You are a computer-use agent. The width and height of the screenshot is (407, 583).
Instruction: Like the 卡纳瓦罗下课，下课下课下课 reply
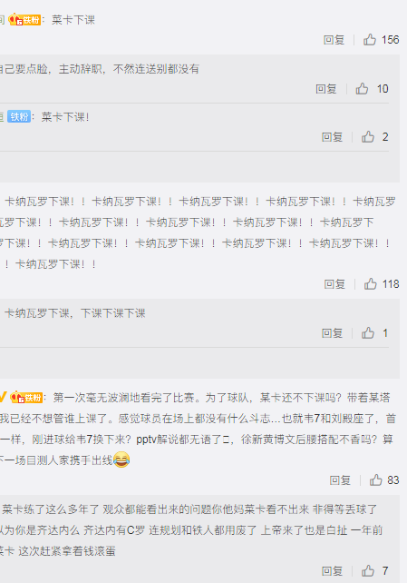(368, 332)
